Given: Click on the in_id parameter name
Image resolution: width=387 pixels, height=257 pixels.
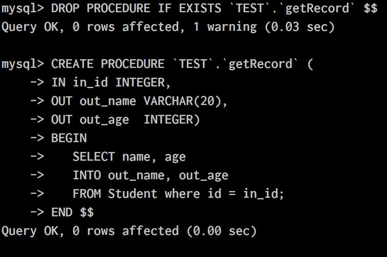Looking at the screenshot, I should point(90,82).
